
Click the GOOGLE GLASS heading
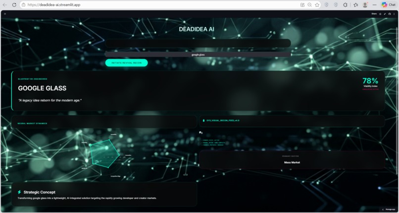pyautogui.click(x=42, y=88)
